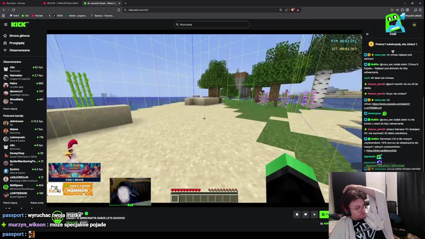
Task: Open the apps grid bookmark icon
Action: click(3, 16)
